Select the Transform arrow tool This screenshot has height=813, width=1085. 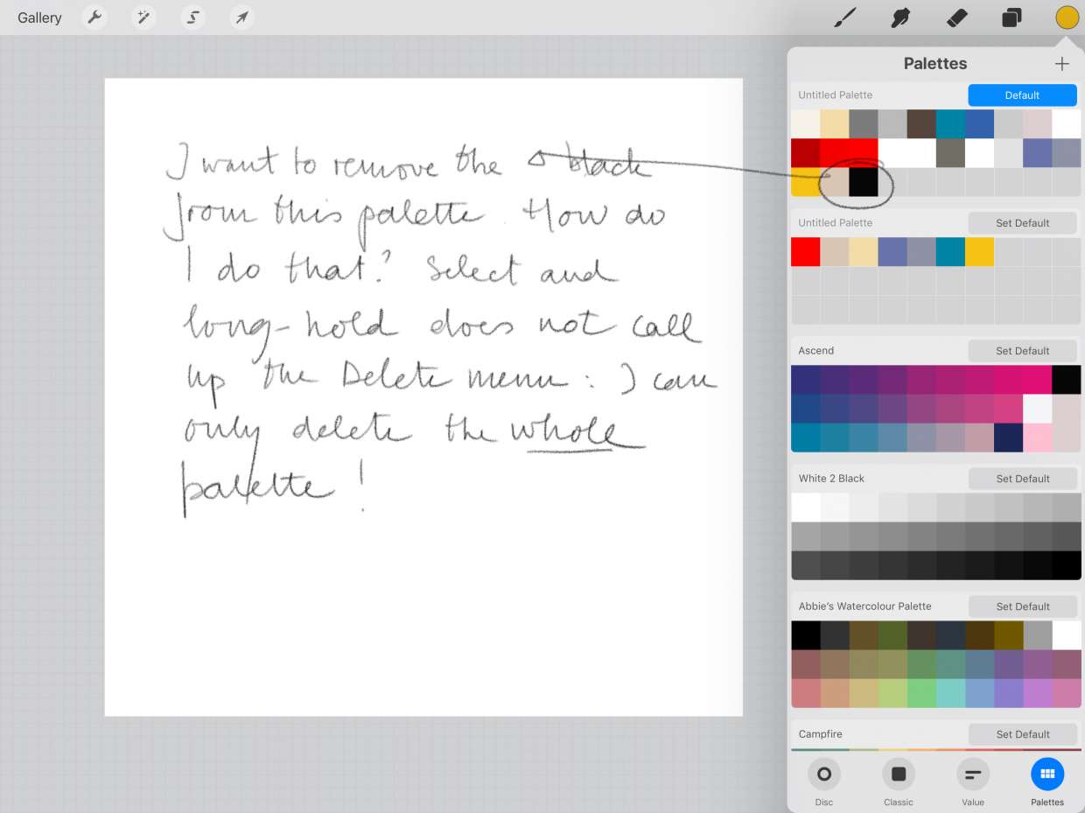[x=241, y=17]
